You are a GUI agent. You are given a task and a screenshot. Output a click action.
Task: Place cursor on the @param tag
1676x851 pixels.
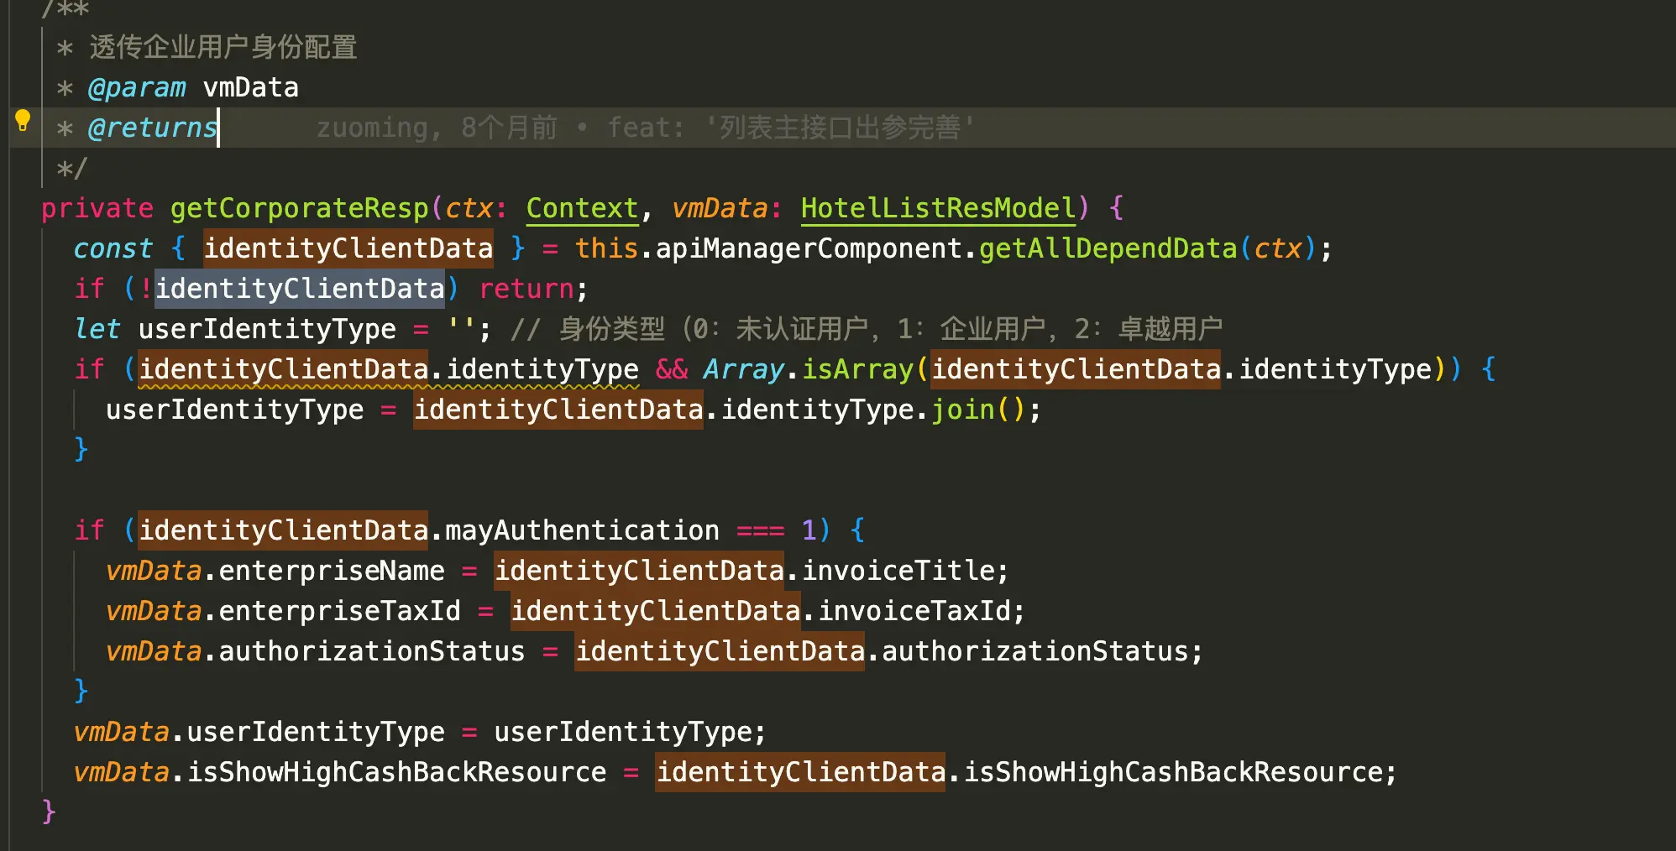137,87
